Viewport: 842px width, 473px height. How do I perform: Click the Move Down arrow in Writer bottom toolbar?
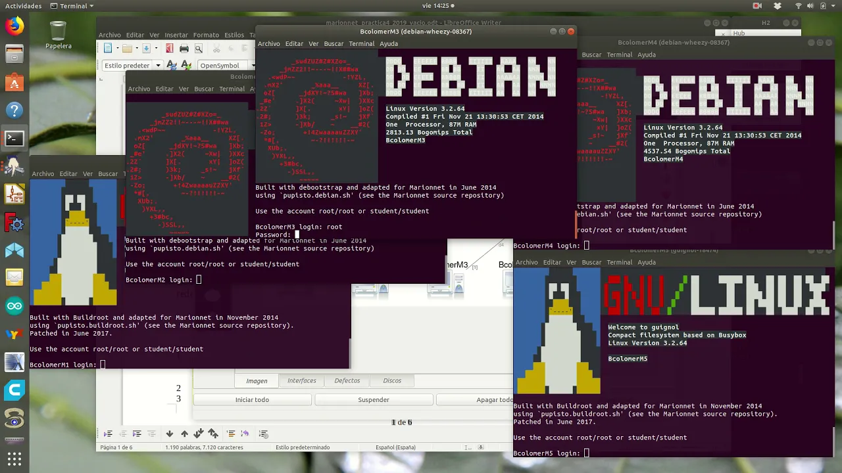[169, 434]
